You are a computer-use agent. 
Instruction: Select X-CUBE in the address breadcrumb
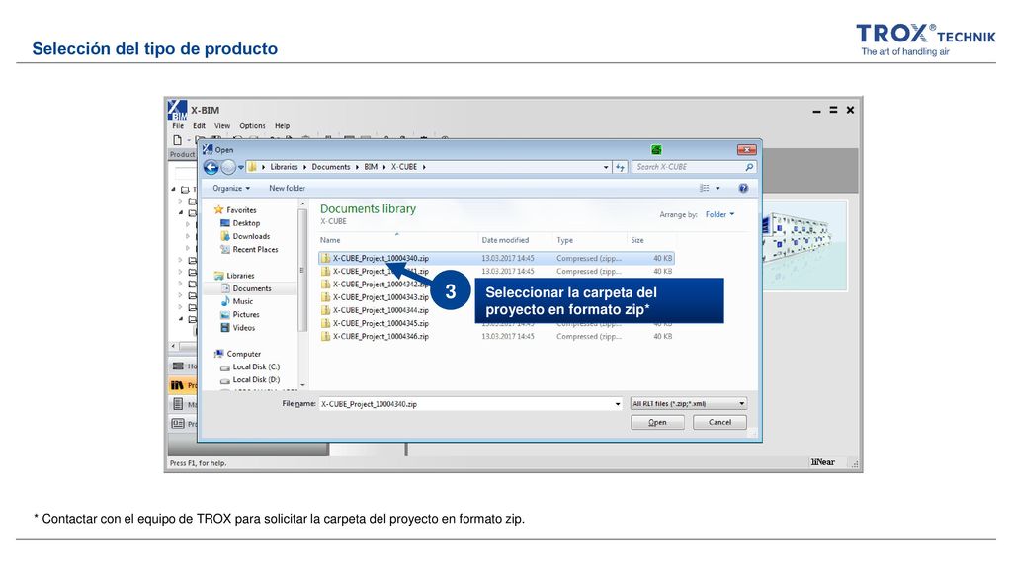(404, 167)
